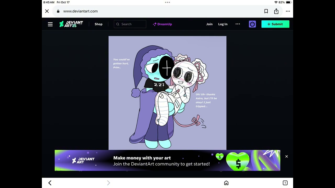
Task: Bookmark this page with the bookmark icon
Action: [x=266, y=11]
